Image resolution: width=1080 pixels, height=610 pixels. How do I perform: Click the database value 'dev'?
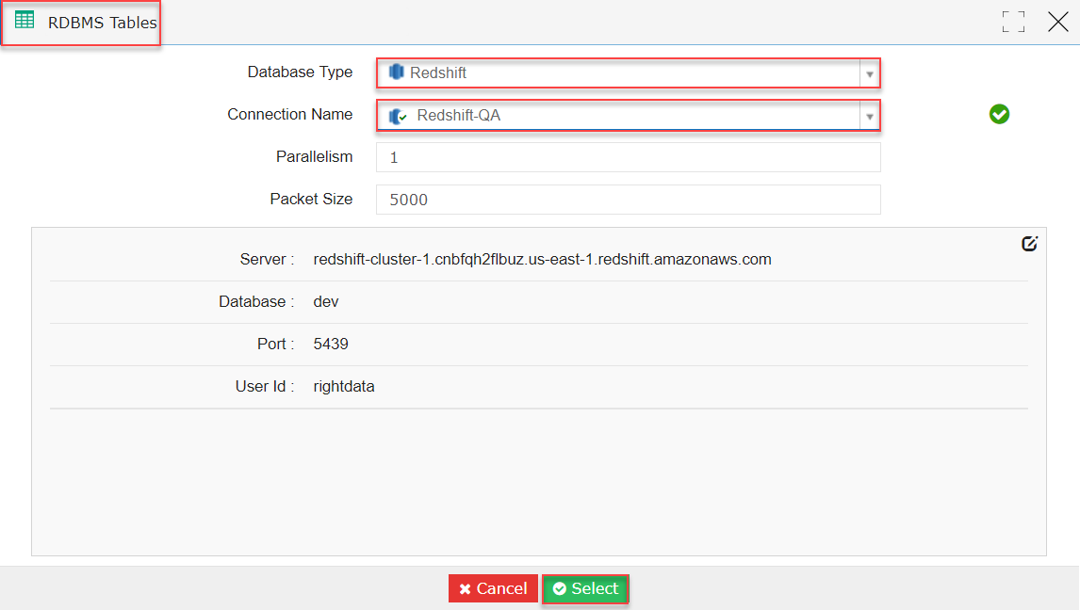[x=326, y=302]
